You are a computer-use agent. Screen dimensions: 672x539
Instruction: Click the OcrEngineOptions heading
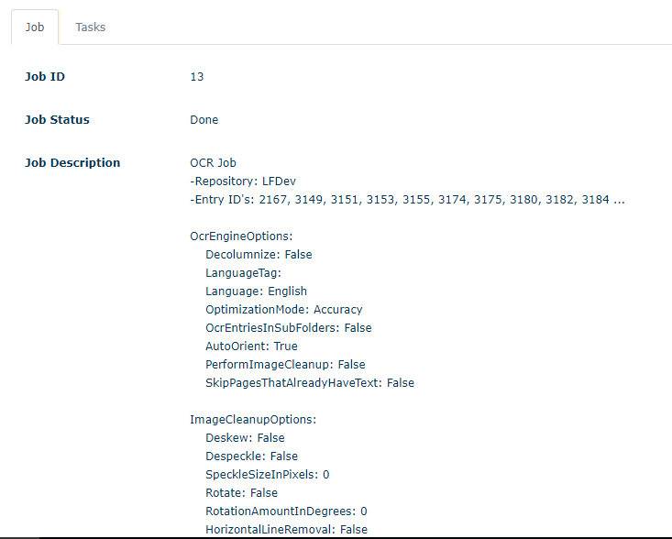(241, 236)
